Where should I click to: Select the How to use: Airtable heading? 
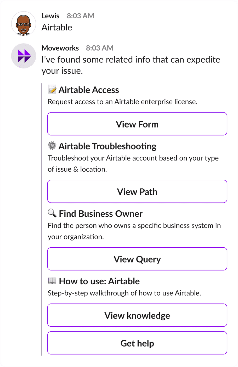(99, 281)
